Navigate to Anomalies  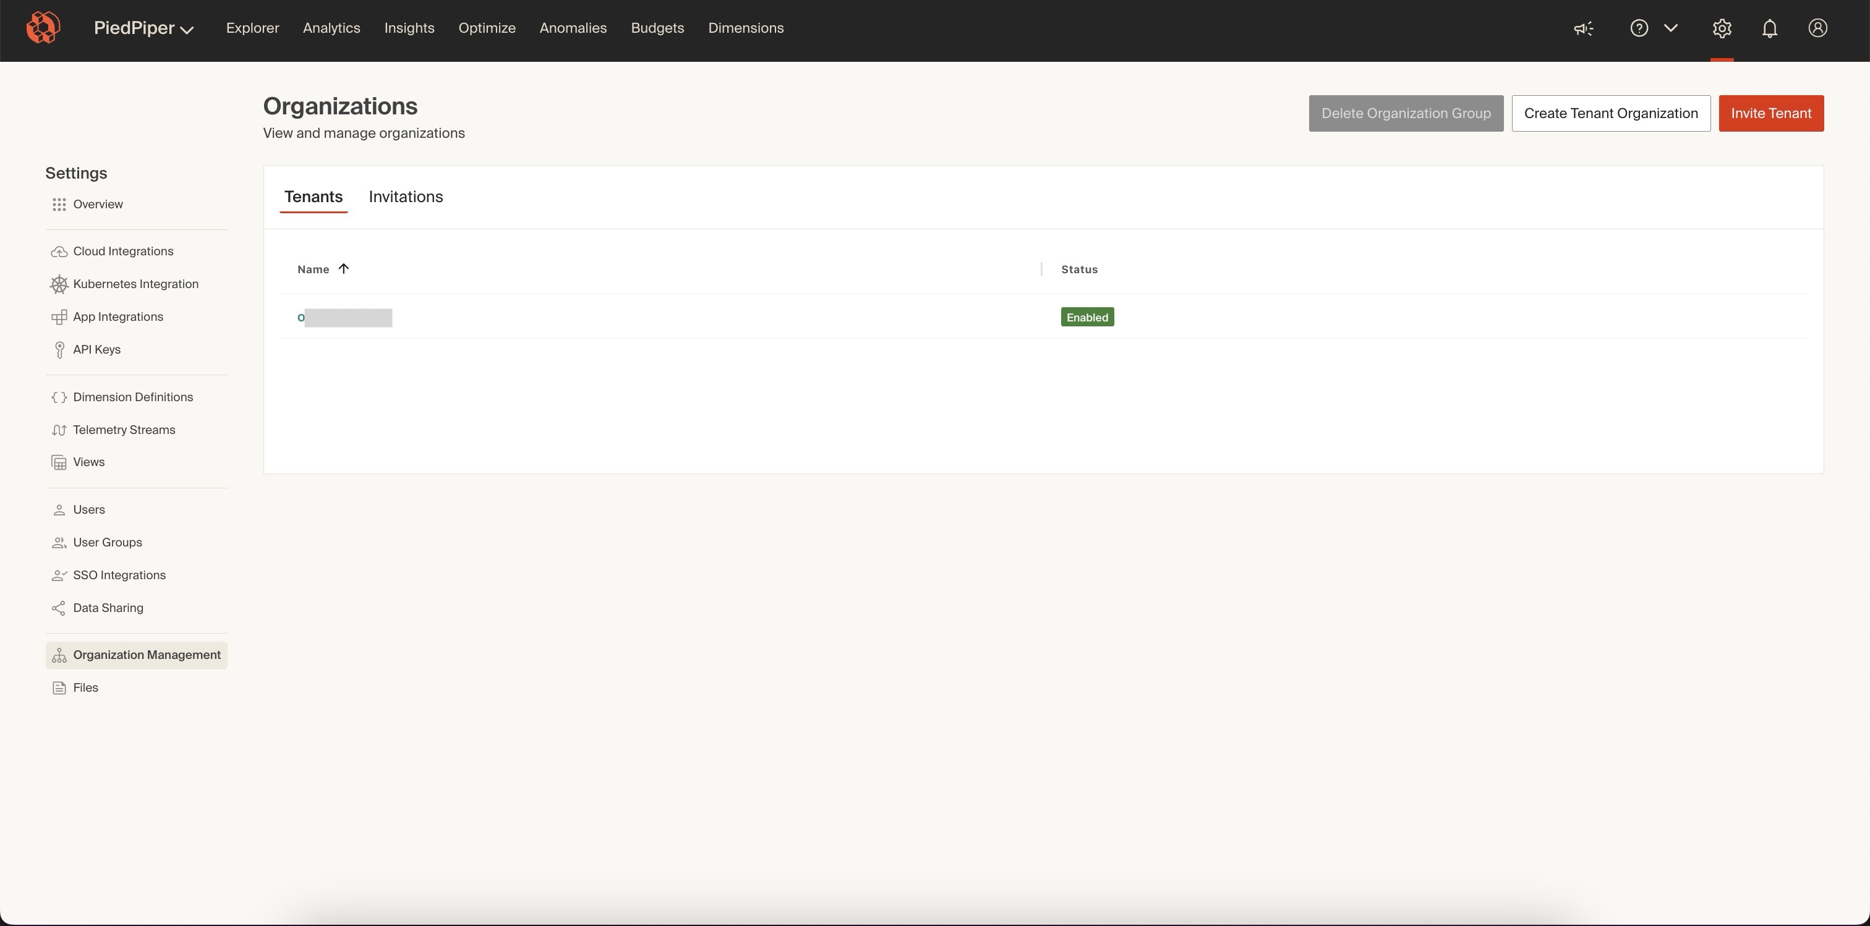573,28
